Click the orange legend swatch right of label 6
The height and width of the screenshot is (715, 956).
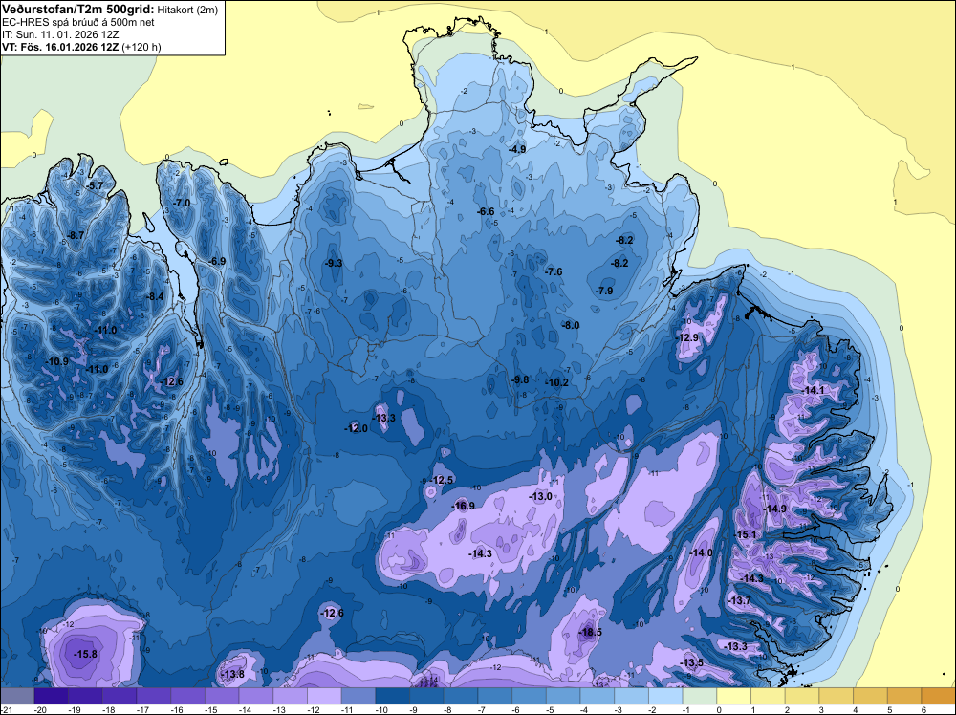pos(939,696)
